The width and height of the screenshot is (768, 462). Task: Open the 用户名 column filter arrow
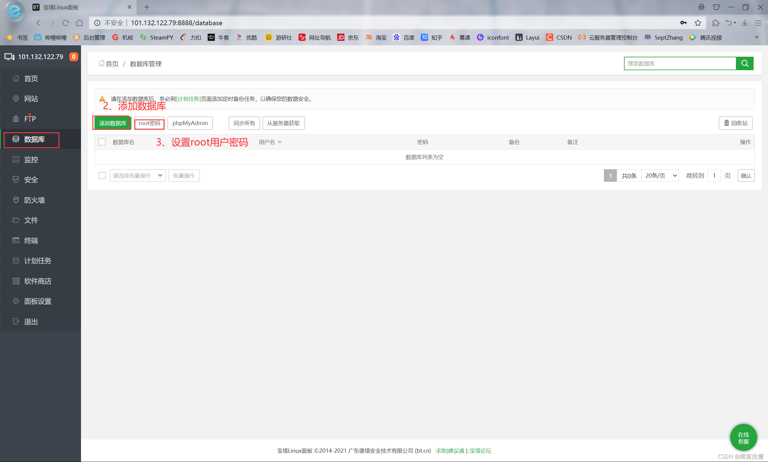pyautogui.click(x=280, y=142)
